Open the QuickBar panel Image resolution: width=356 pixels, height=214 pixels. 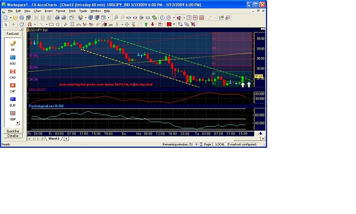tap(13, 131)
